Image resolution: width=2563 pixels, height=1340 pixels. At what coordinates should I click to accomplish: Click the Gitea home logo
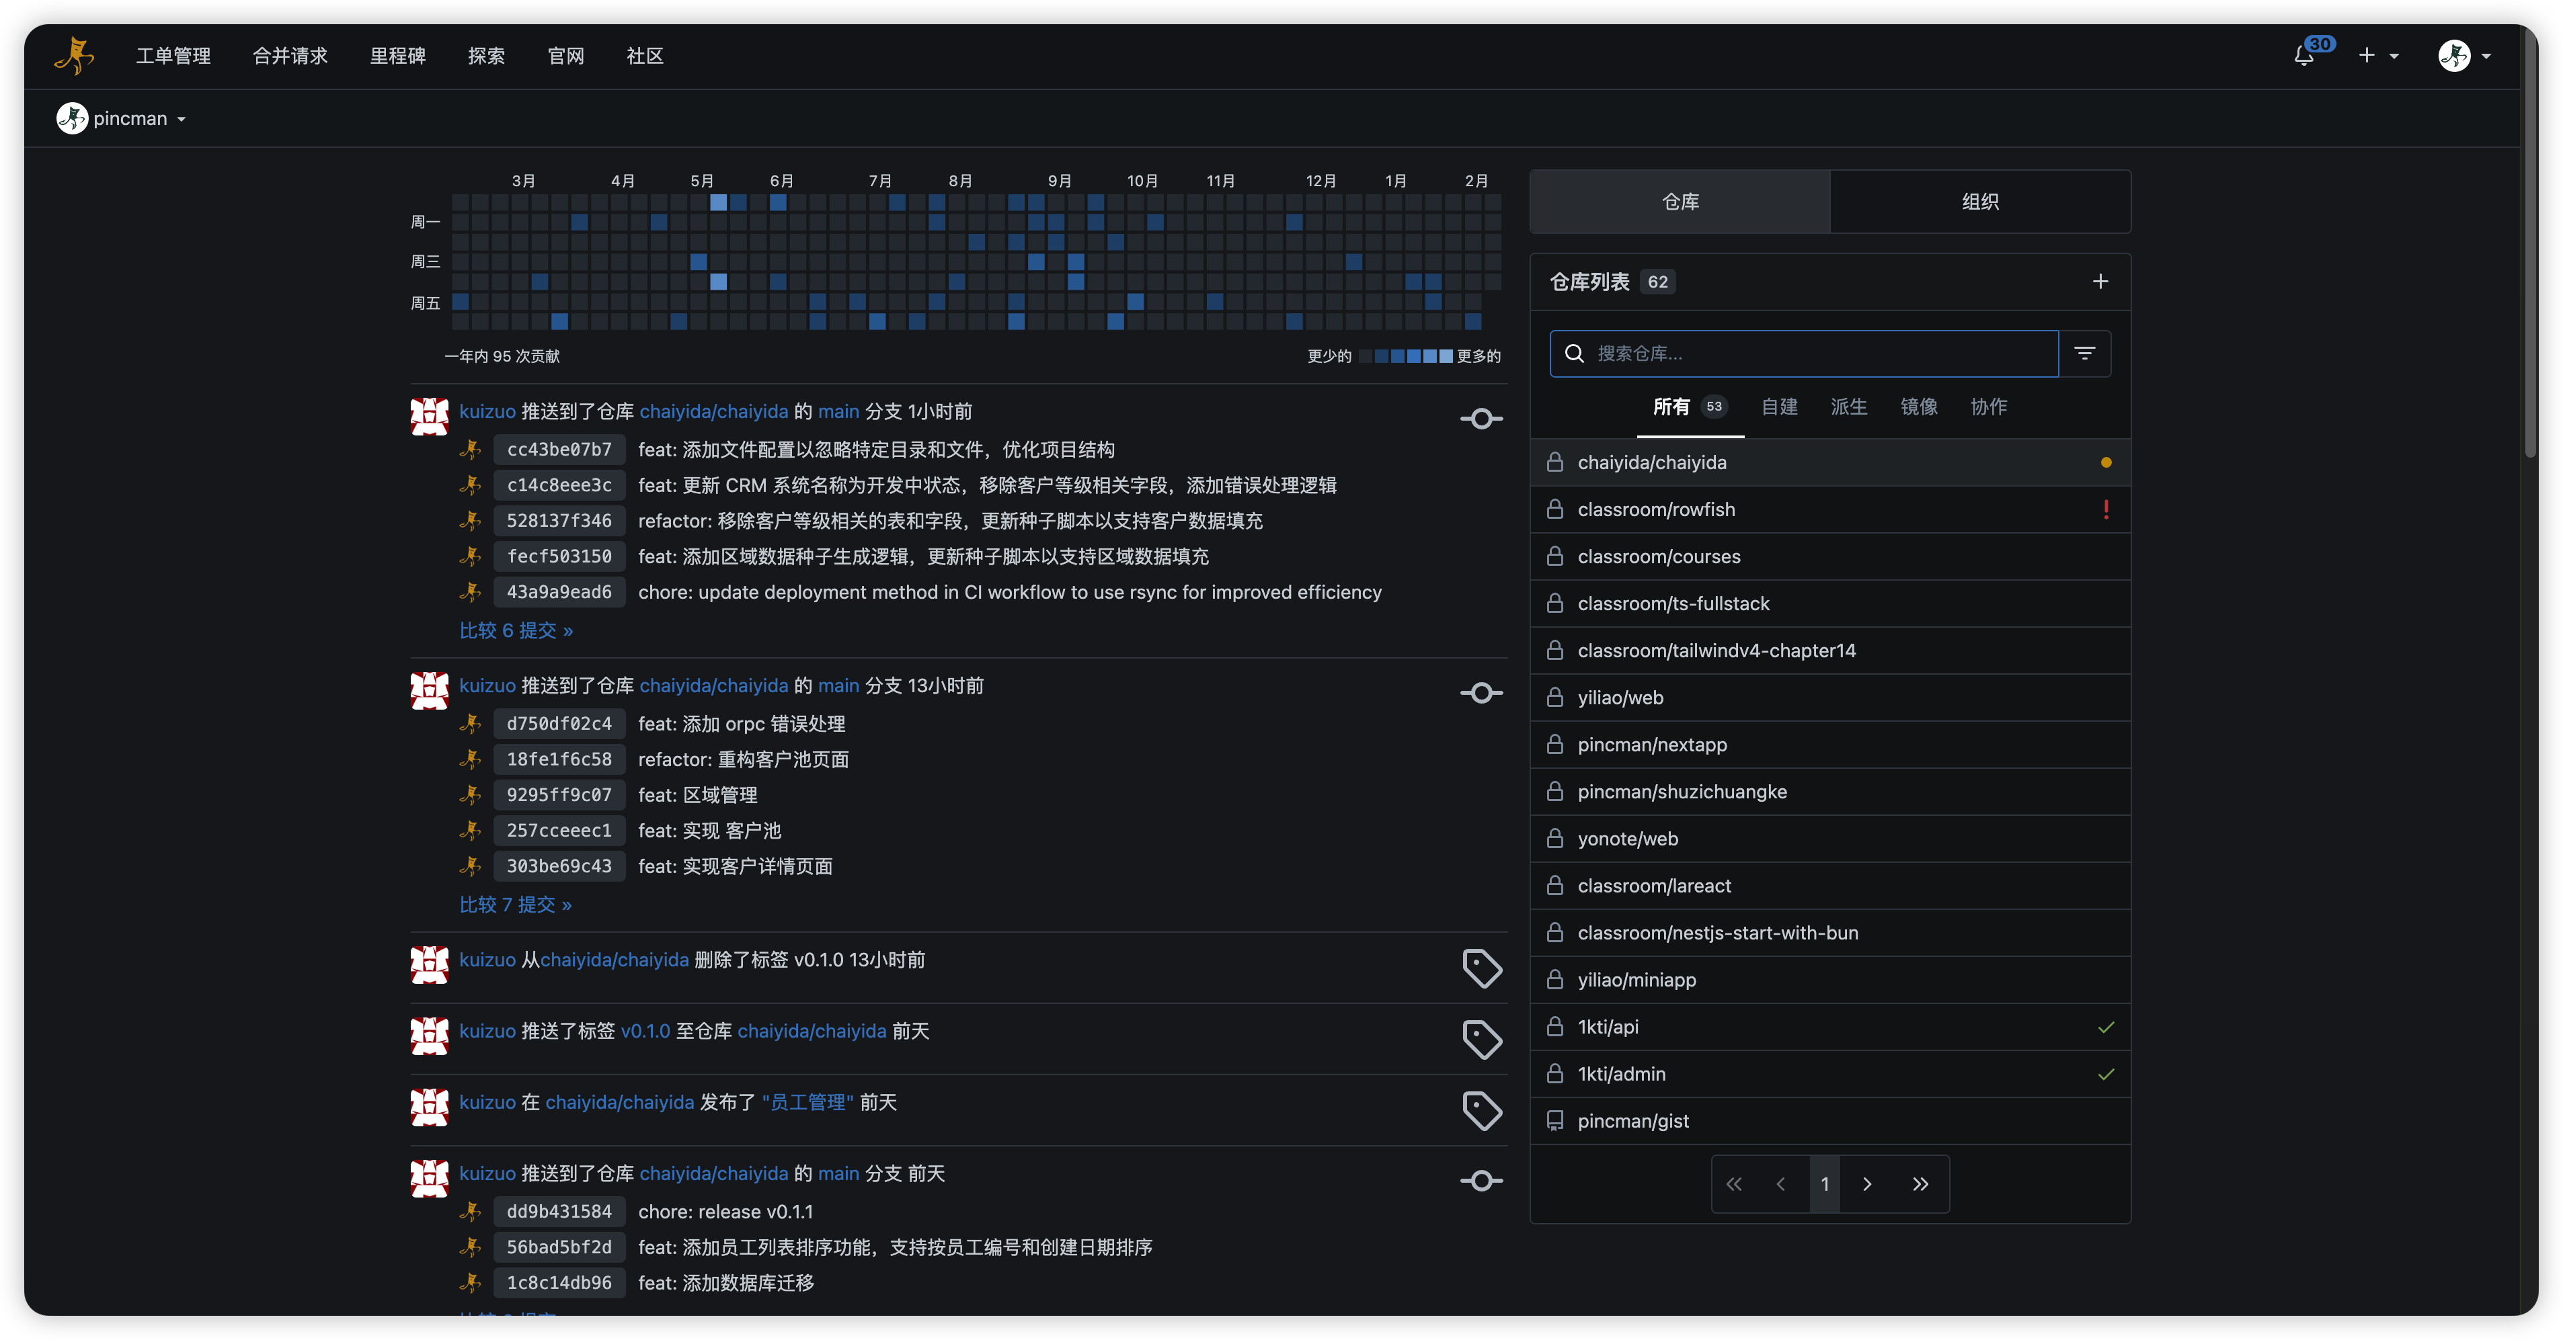pyautogui.click(x=75, y=56)
